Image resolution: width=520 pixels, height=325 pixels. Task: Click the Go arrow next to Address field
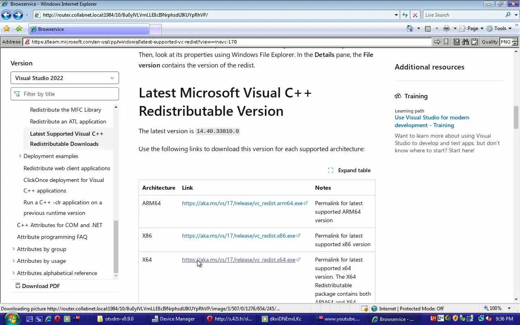click(x=437, y=42)
